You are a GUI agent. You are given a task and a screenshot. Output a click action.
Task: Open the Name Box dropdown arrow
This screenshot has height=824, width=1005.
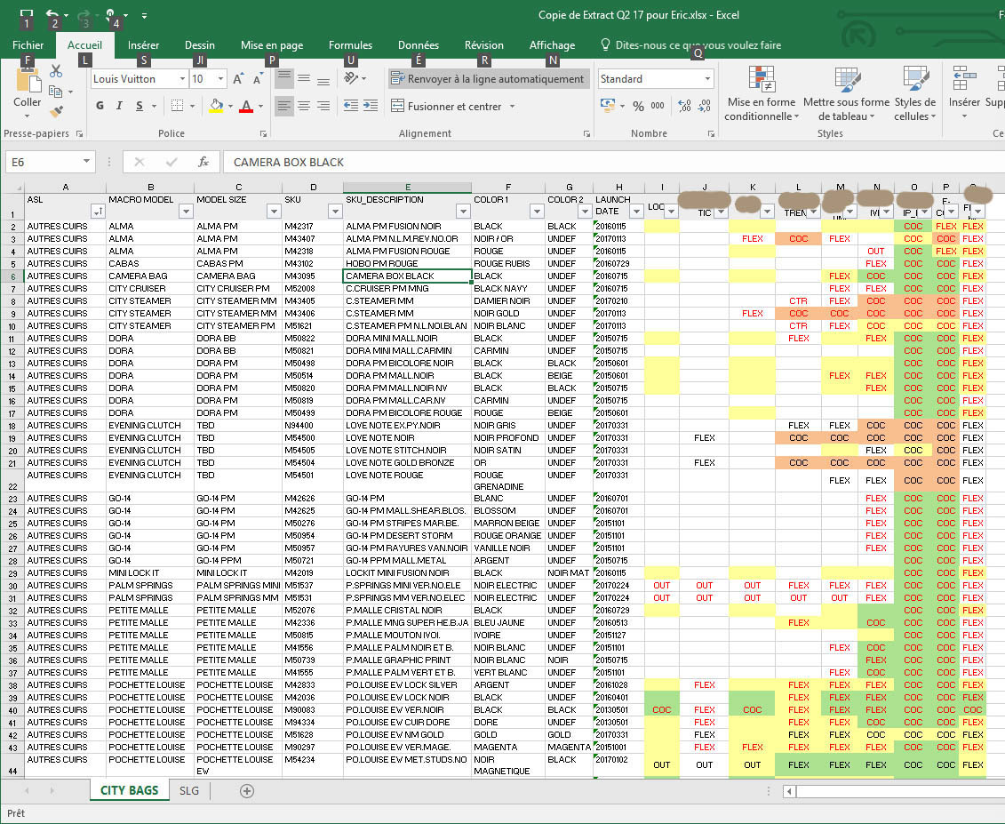86,162
